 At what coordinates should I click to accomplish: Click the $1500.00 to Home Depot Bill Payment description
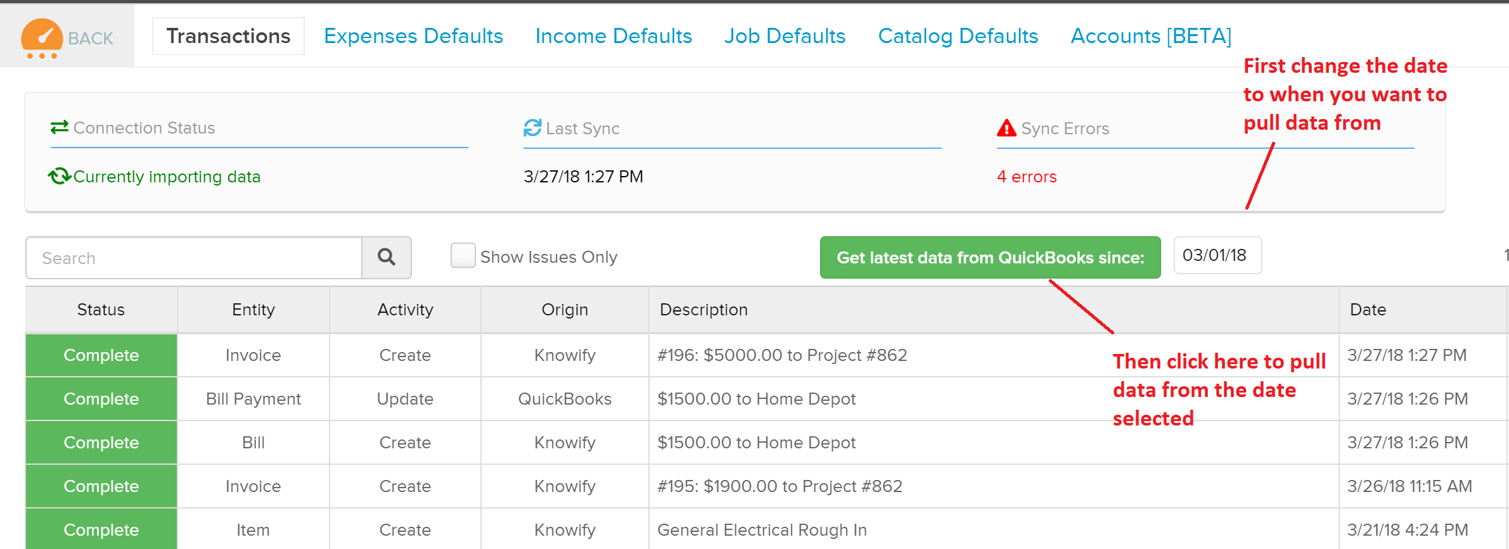[x=756, y=399]
